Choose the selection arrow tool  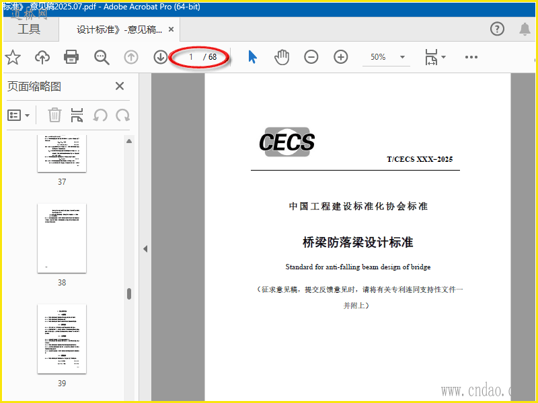(253, 57)
